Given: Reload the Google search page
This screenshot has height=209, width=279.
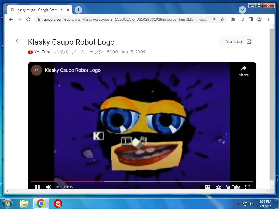Looking at the screenshot, I should pos(28,19).
